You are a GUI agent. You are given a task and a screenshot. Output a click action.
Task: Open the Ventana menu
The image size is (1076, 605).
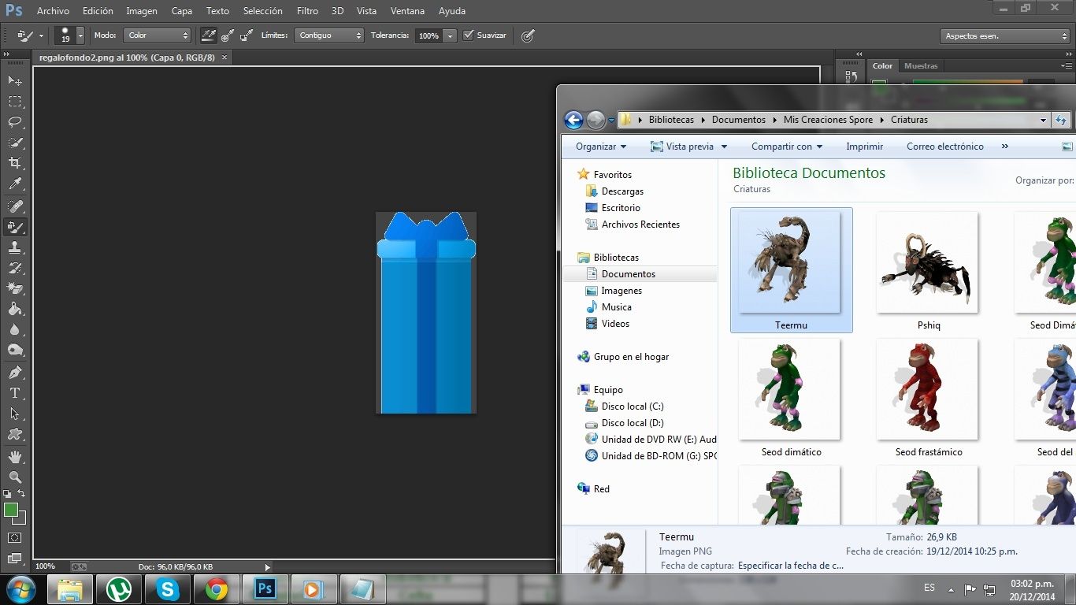click(407, 11)
